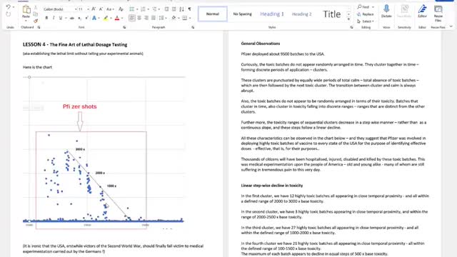The height and width of the screenshot is (257, 457).
Task: Toggle Align Left paragraph button
Action: [132, 18]
